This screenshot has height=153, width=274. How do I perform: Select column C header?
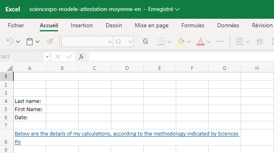point(95,68)
